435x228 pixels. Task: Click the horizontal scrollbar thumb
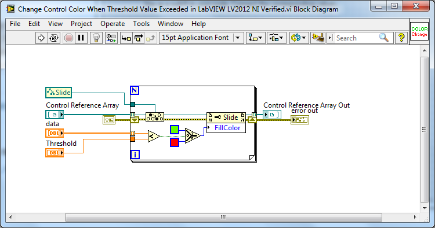(223, 217)
